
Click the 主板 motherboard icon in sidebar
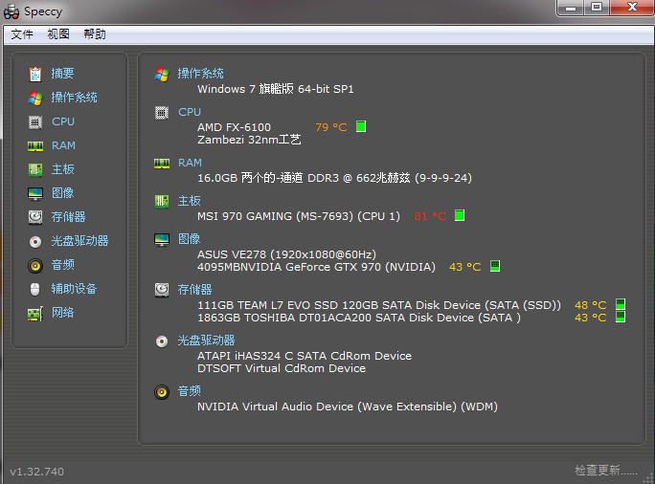pyautogui.click(x=35, y=169)
